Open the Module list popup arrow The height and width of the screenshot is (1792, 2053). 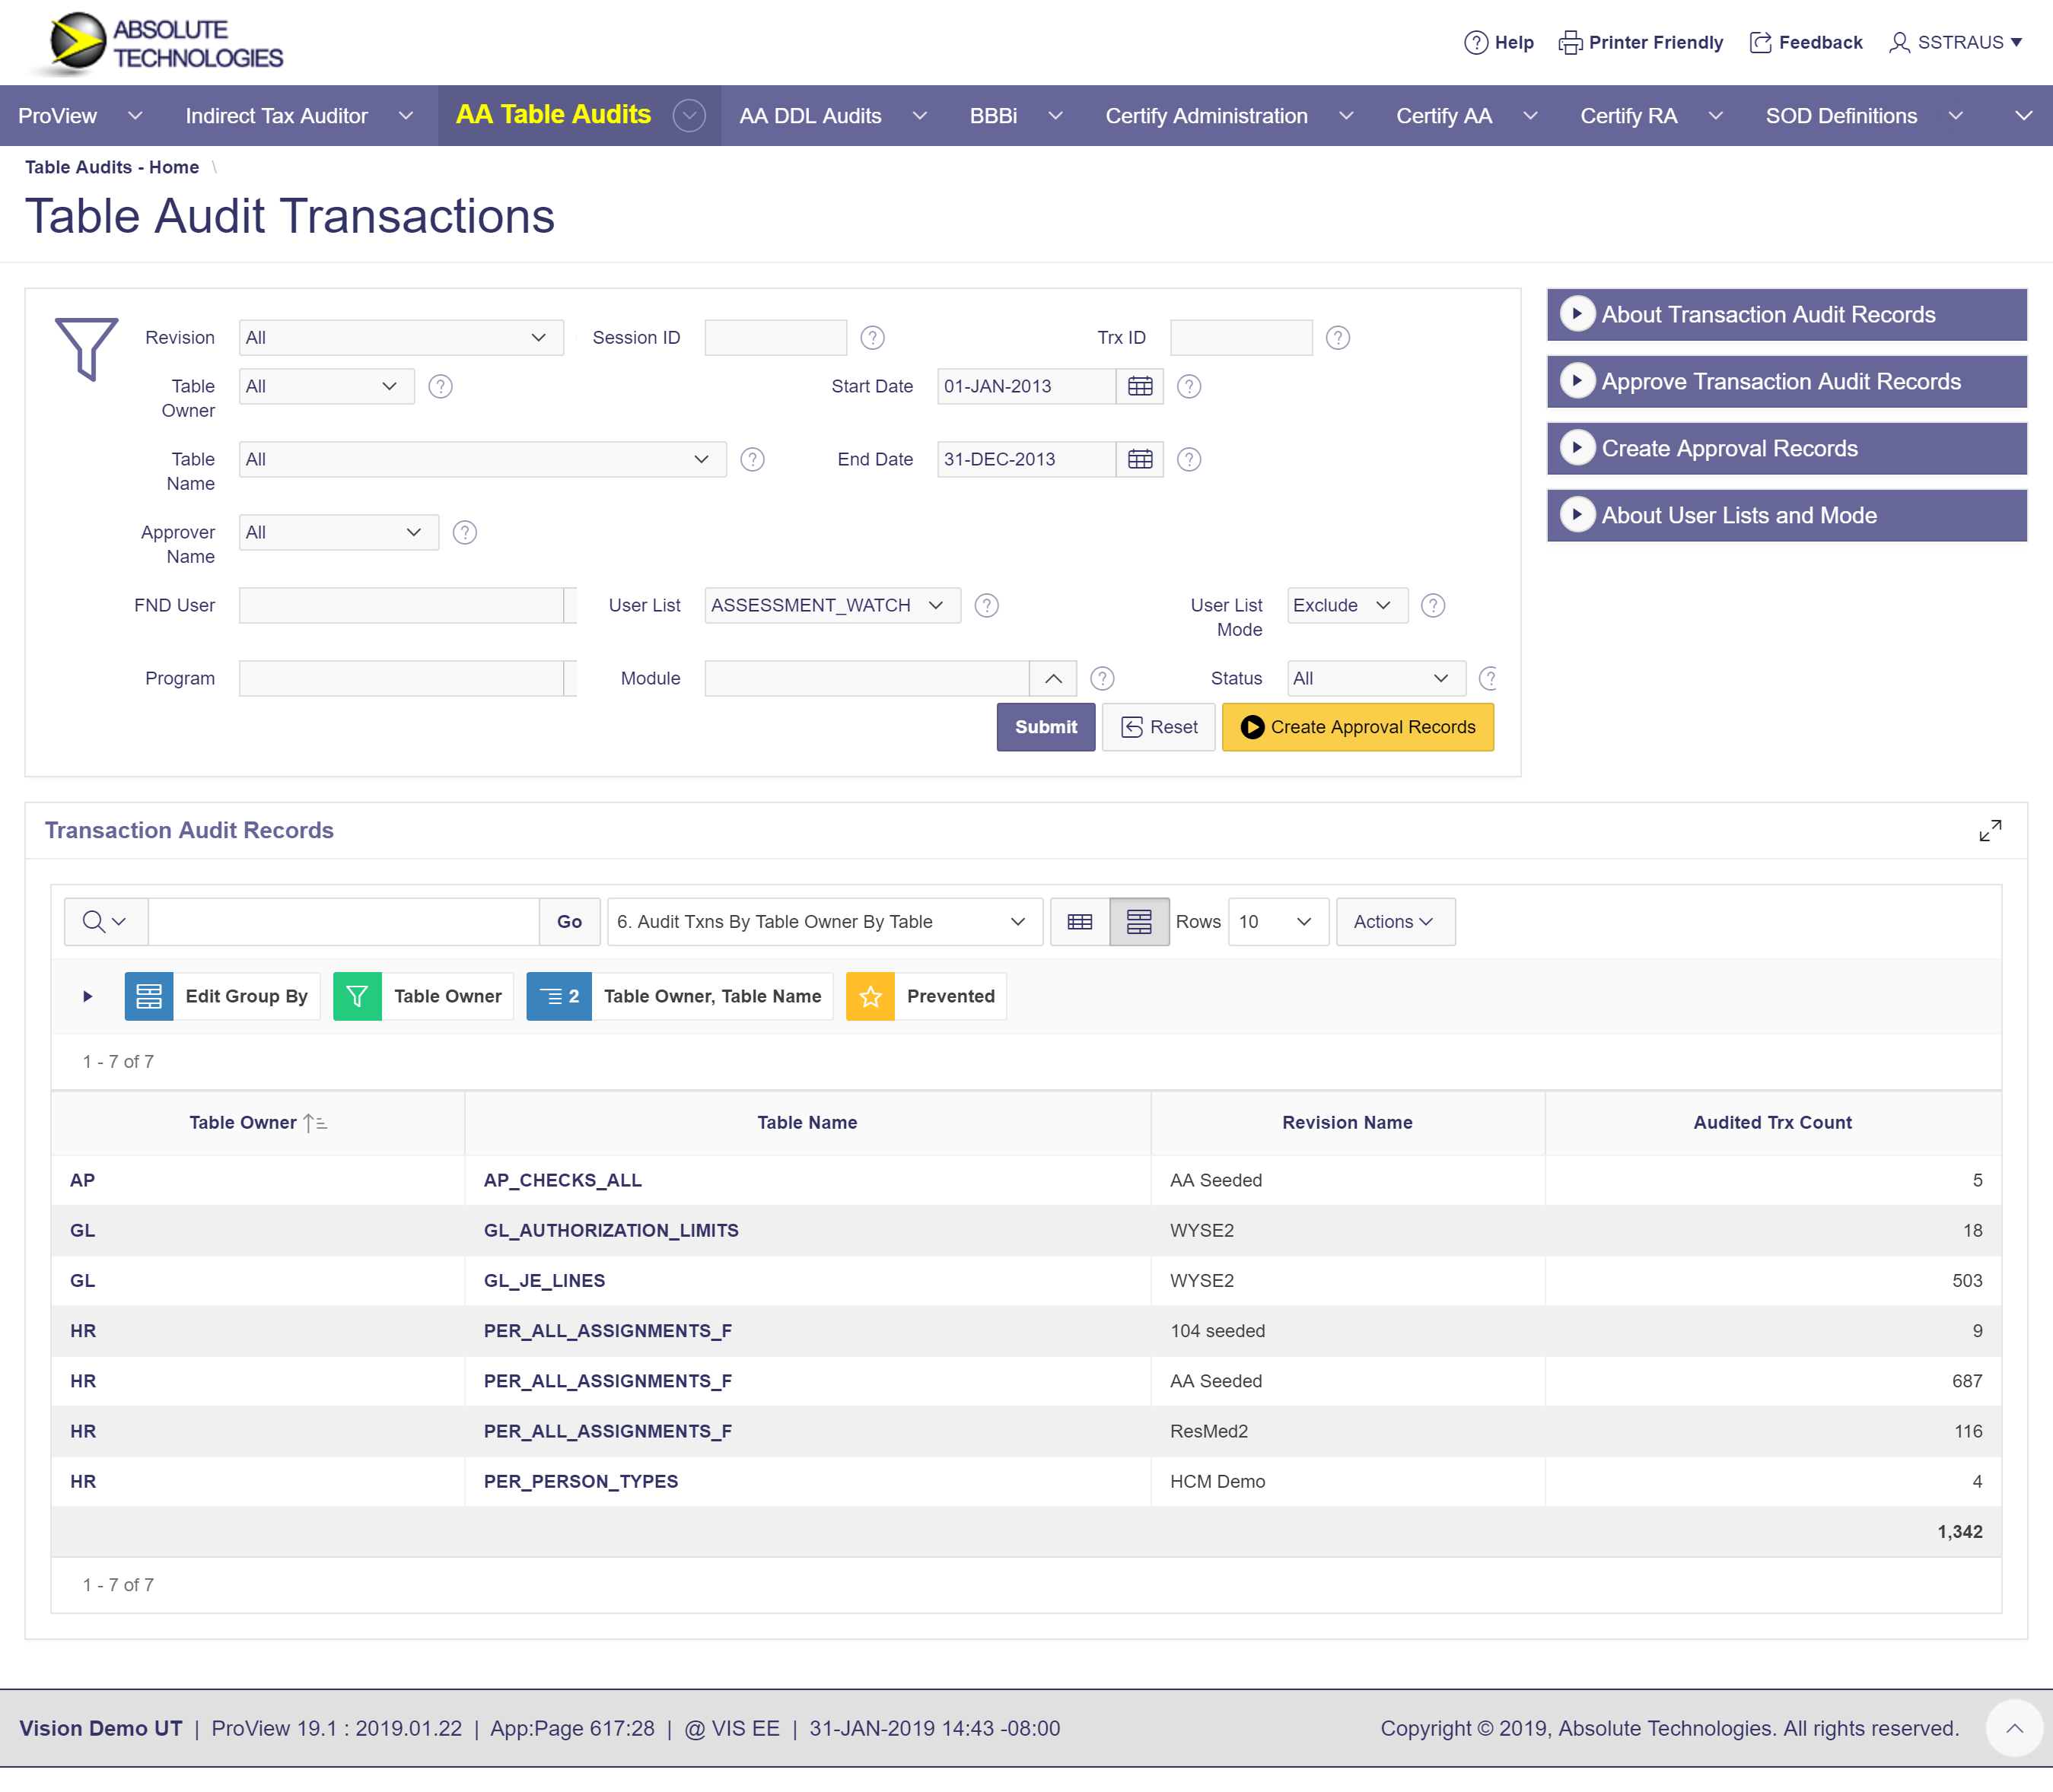pyautogui.click(x=1052, y=678)
